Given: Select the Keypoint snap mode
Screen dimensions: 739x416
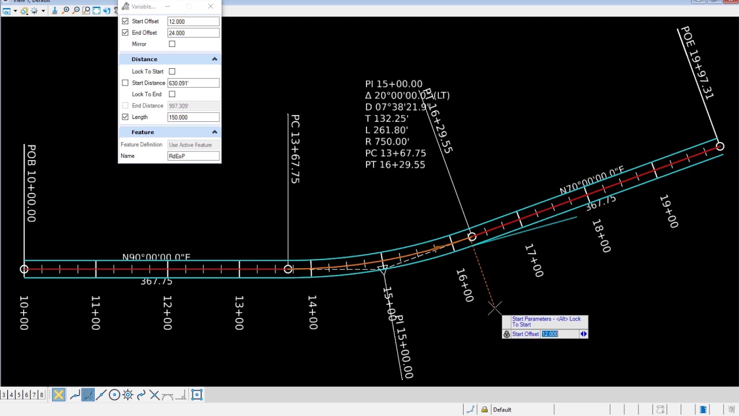Looking at the screenshot, I should (x=88, y=395).
